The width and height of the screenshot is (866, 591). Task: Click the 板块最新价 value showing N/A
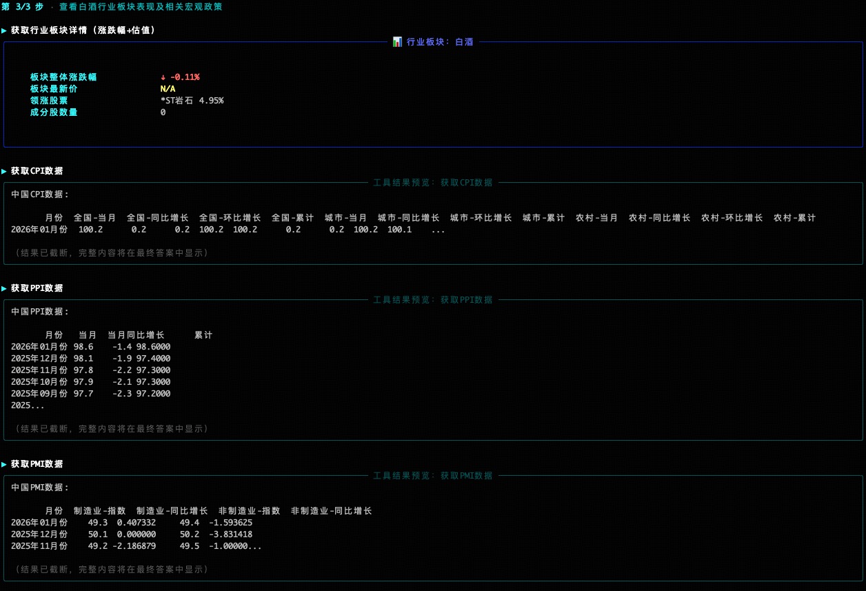coord(168,88)
